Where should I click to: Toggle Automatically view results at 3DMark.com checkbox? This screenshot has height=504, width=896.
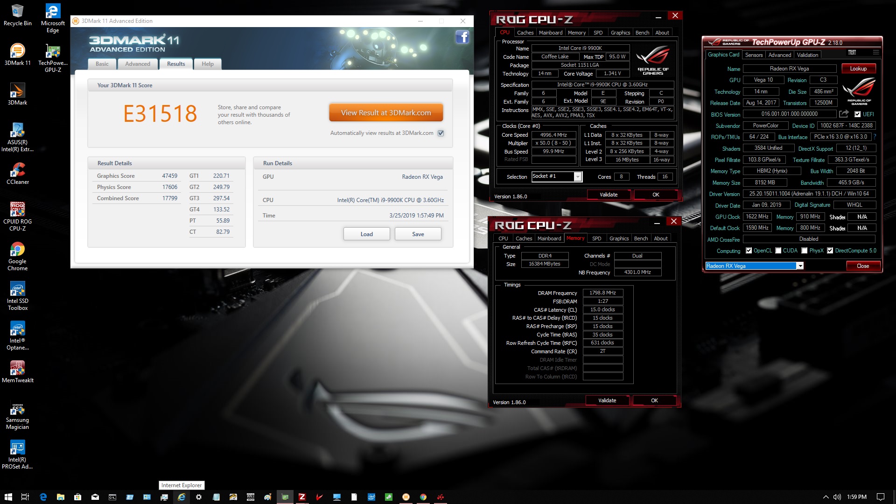coord(441,133)
